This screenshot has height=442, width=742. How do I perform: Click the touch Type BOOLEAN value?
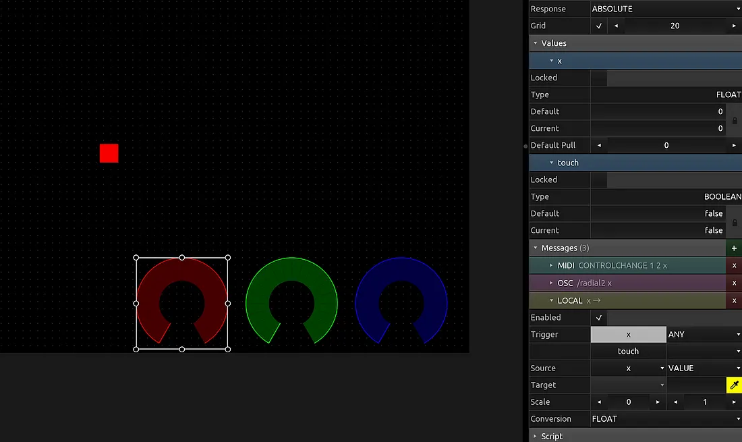pos(722,196)
